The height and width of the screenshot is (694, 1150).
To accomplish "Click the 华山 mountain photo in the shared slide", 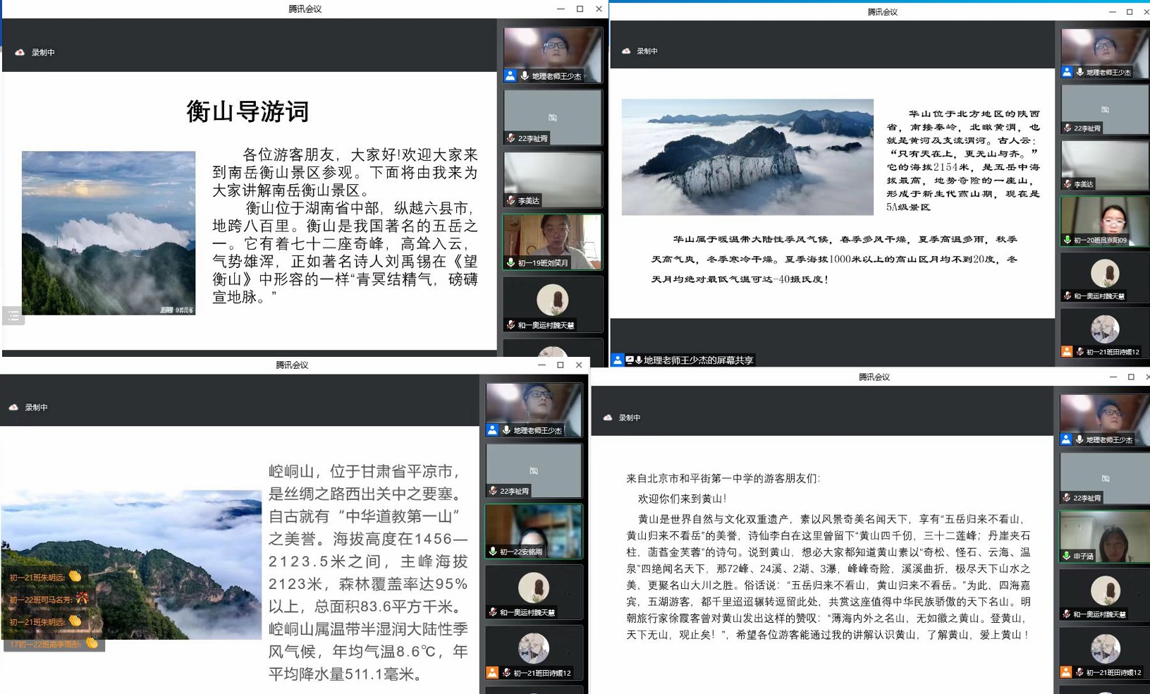I will (747, 157).
